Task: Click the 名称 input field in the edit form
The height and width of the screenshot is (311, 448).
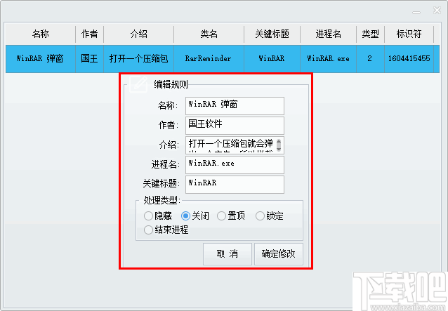Action: 235,106
